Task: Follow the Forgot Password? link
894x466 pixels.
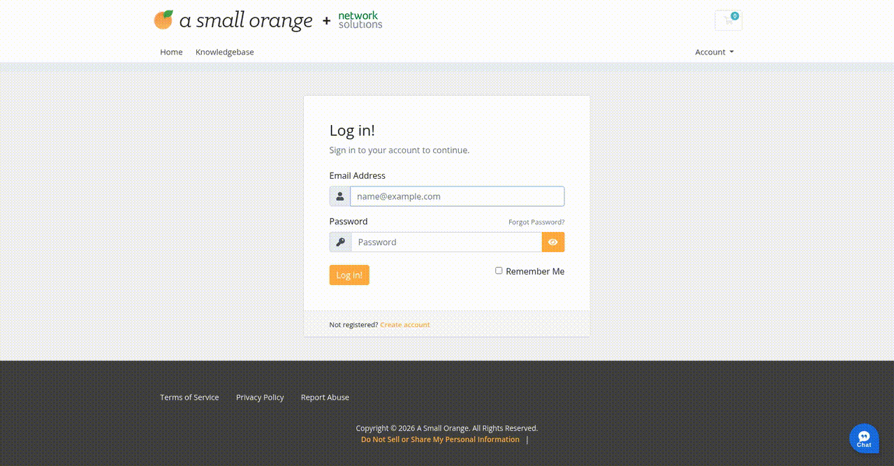Action: [536, 222]
